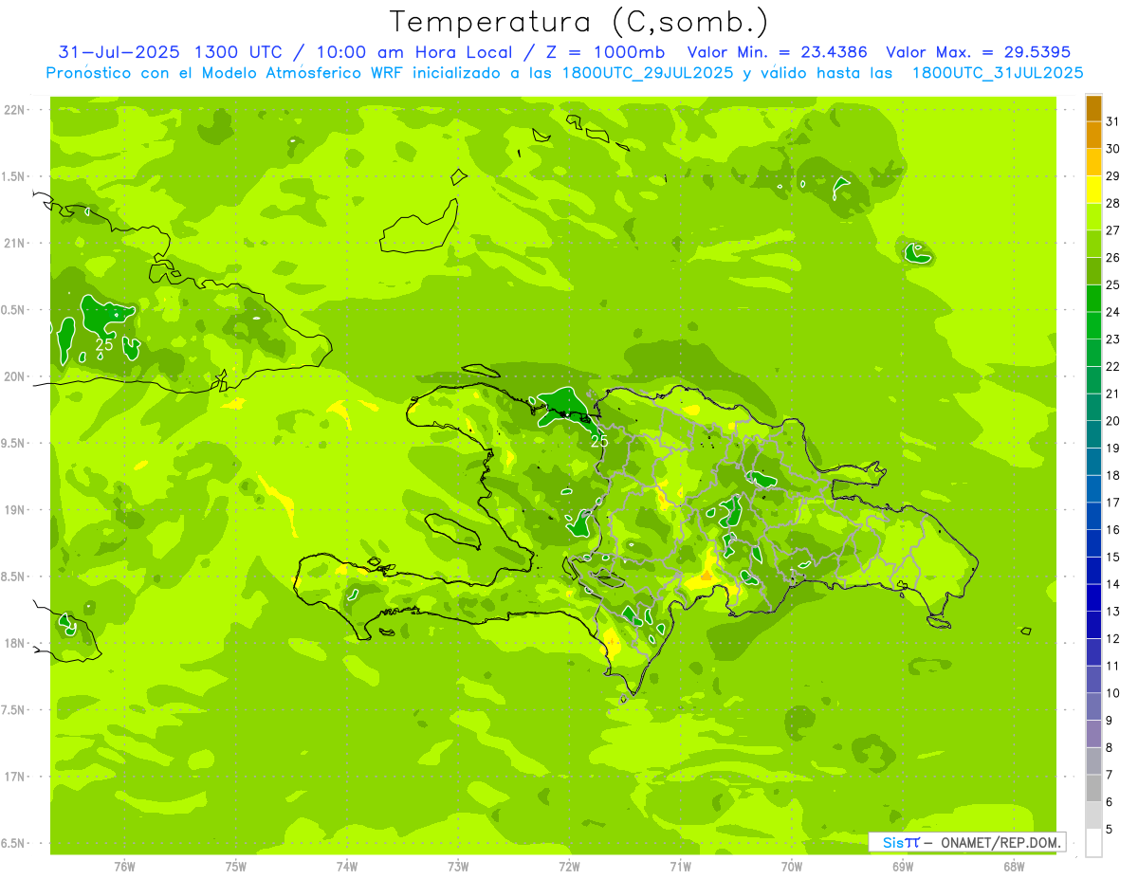
Task: Select "Valor Max. = 29.5395" text
Action: tap(978, 52)
